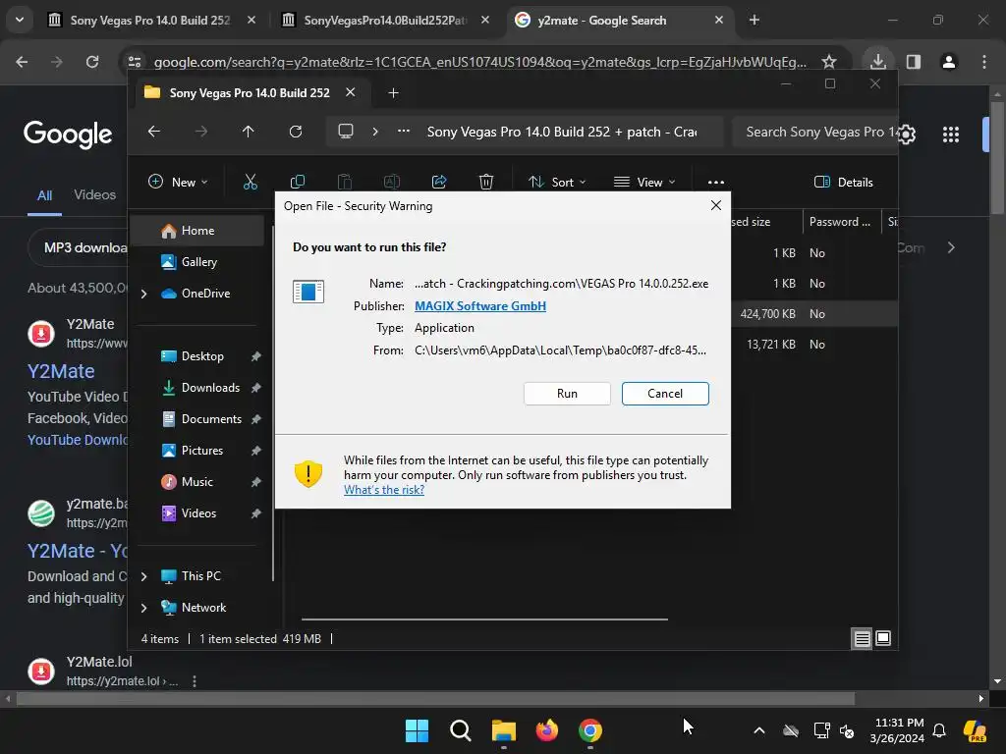
Task: Expand the This PC tree node
Action: pyautogui.click(x=143, y=576)
